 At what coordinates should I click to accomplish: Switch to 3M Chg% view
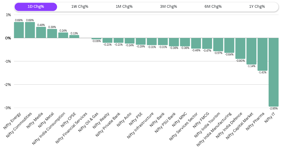(168, 7)
